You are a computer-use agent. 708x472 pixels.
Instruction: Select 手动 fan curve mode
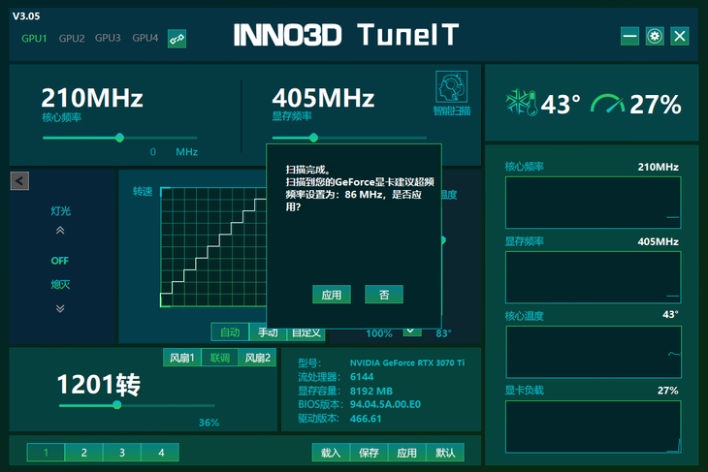(267, 332)
